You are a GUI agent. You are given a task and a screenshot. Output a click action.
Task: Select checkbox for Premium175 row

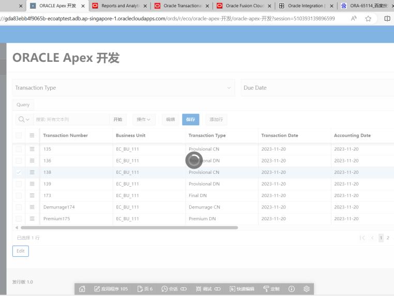pyautogui.click(x=19, y=219)
